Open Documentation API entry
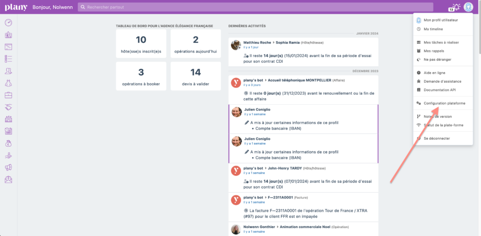This screenshot has width=481, height=236. coord(440,90)
